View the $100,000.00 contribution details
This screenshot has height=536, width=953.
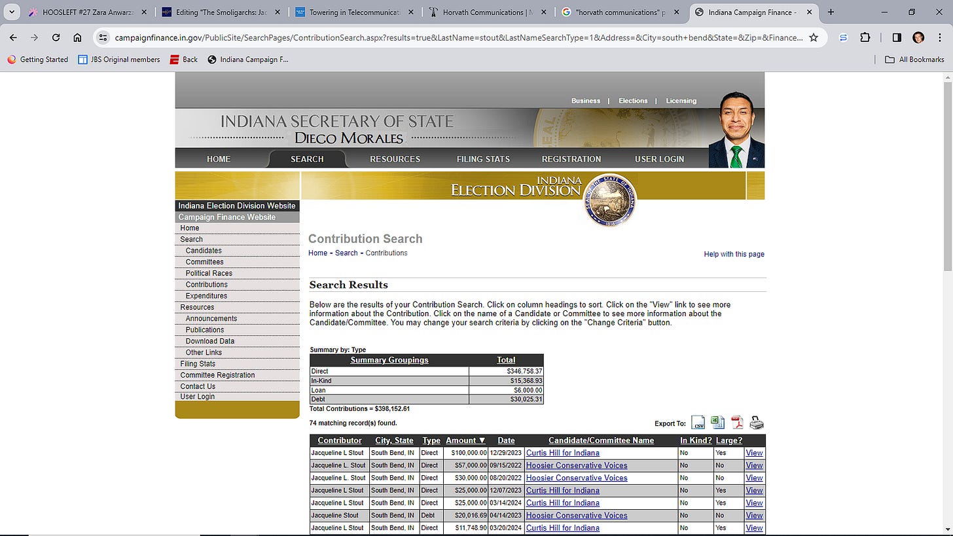coord(754,453)
